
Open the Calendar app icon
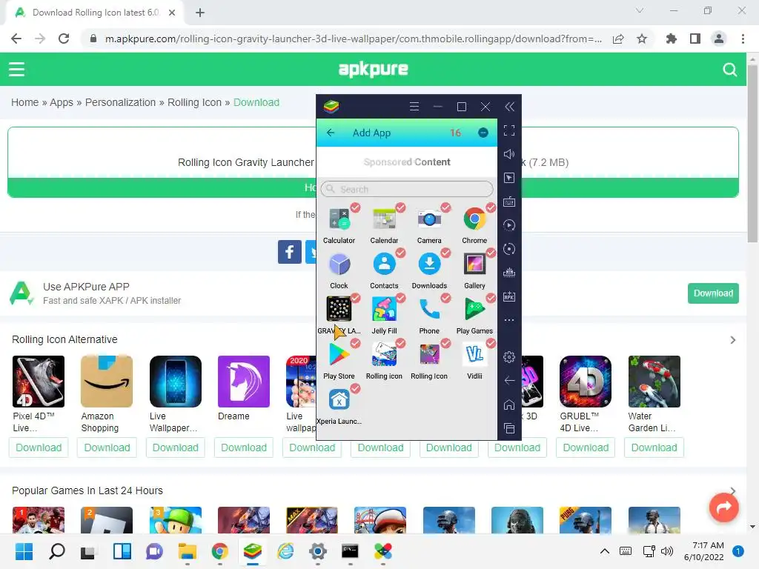pos(384,219)
